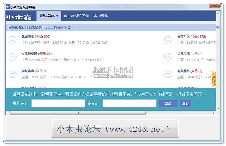Click chat bubble icon beside 有奖起名

coord(168,74)
